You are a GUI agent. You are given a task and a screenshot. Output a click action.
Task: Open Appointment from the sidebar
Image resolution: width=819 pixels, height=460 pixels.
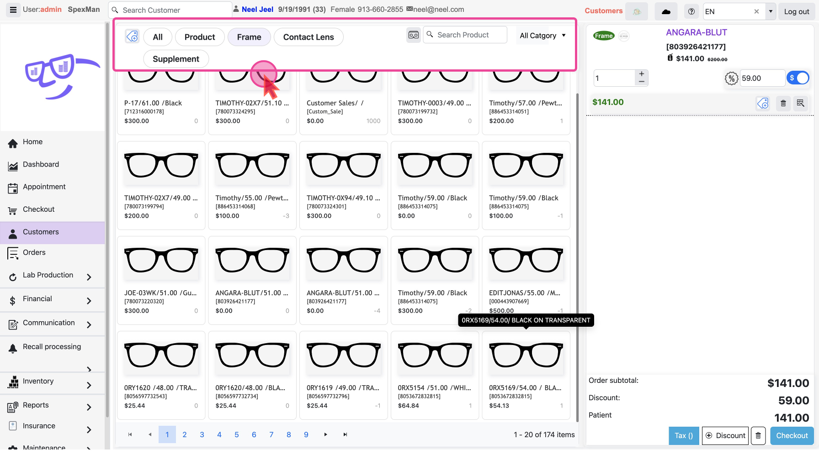[x=44, y=187]
